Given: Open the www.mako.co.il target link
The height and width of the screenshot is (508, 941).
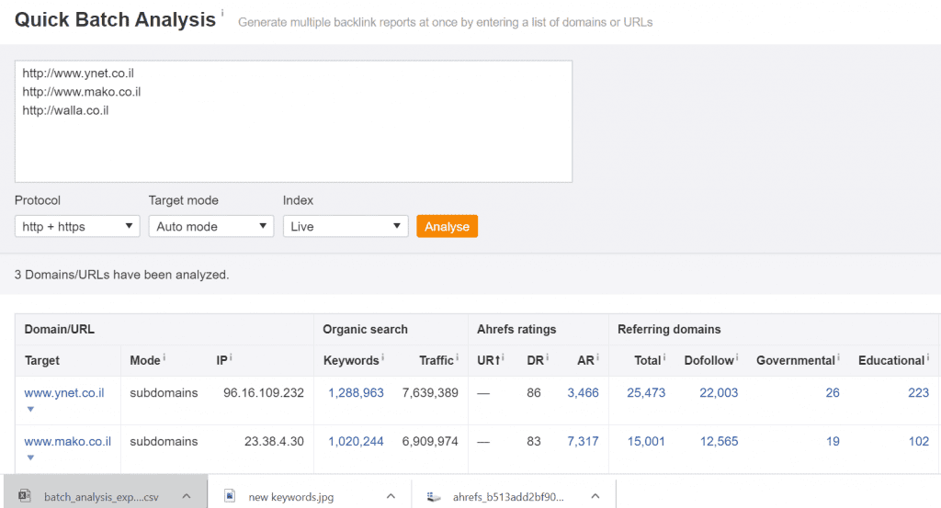Looking at the screenshot, I should coord(68,442).
